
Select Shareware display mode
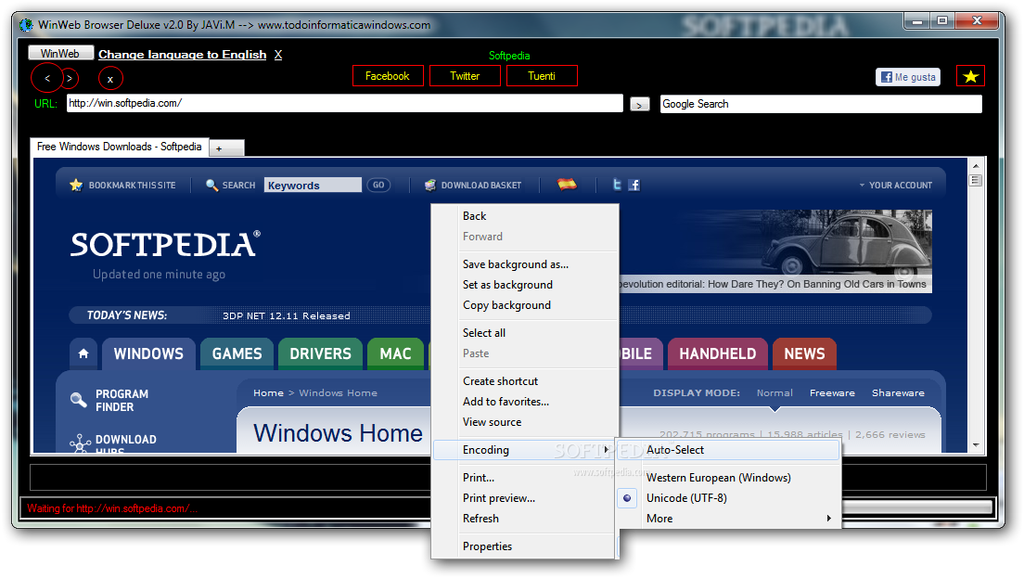[x=898, y=392]
